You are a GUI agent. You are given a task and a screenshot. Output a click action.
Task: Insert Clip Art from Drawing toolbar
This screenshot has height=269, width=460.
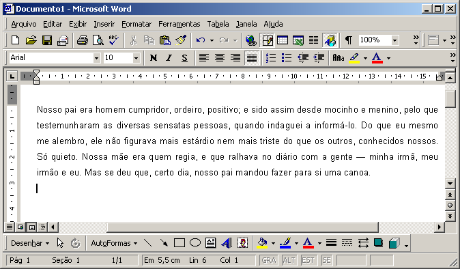242,243
